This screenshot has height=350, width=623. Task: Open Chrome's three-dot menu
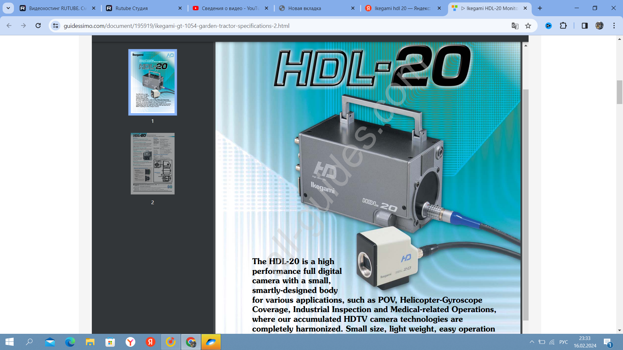click(x=614, y=26)
